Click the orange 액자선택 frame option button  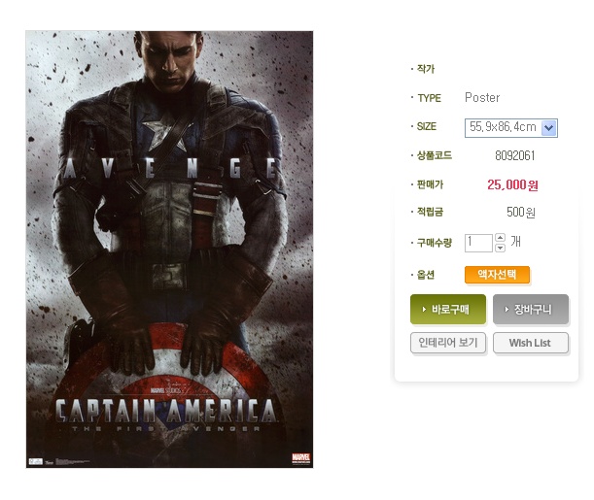click(497, 275)
